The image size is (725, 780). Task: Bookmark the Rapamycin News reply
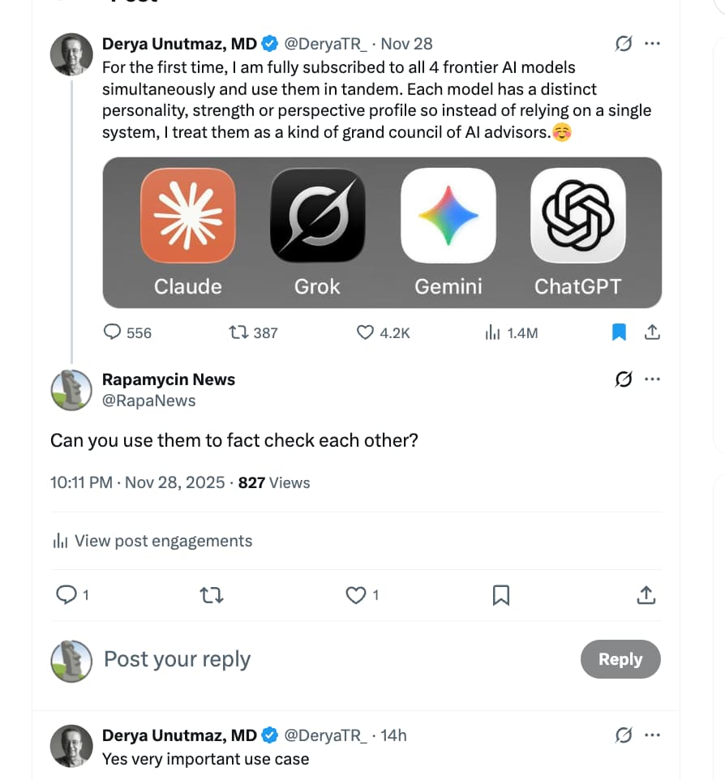point(501,595)
